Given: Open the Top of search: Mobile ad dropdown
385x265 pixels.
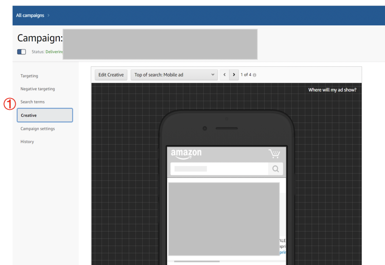Looking at the screenshot, I should coord(174,75).
